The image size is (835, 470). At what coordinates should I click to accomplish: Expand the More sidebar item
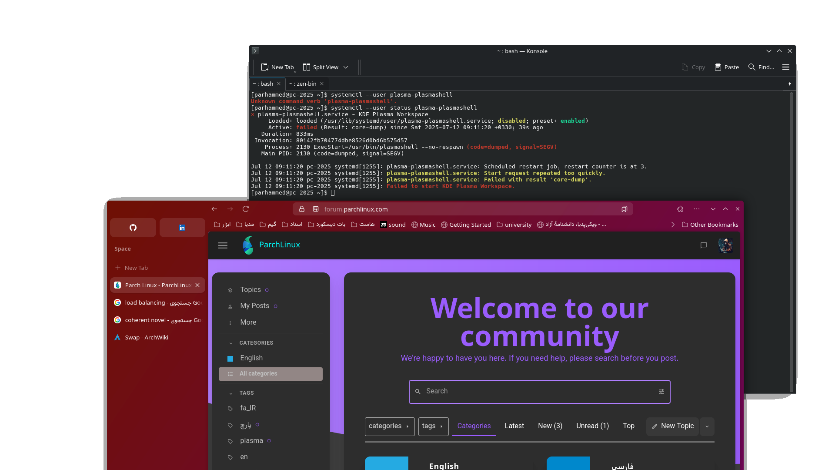[248, 322]
